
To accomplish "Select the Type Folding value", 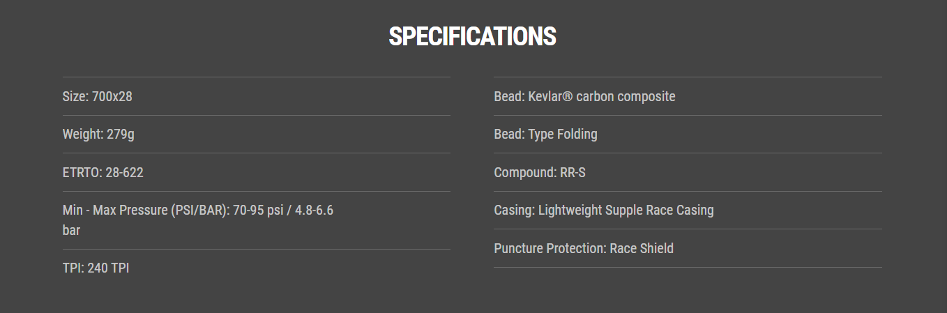I will coord(563,134).
